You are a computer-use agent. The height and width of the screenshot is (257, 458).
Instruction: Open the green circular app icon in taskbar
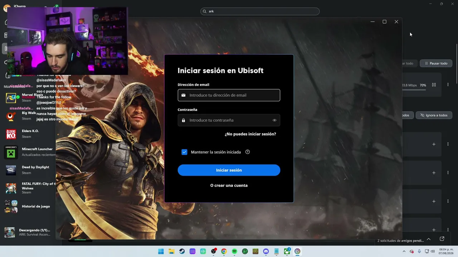click(245, 251)
